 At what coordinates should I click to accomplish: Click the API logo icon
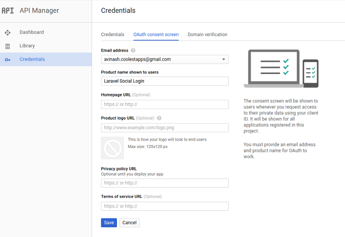click(x=8, y=11)
